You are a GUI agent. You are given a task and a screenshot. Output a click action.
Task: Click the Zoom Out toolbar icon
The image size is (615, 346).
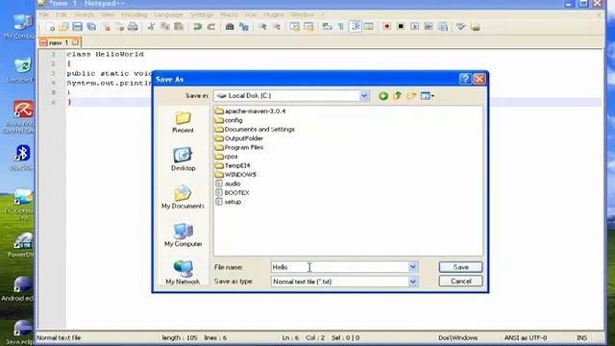(276, 27)
